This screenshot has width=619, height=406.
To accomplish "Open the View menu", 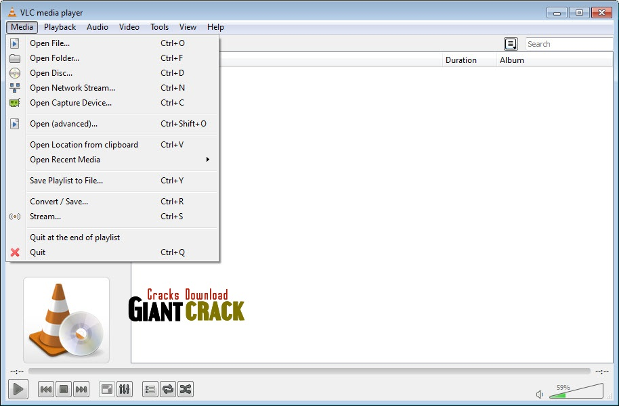I will pyautogui.click(x=188, y=27).
